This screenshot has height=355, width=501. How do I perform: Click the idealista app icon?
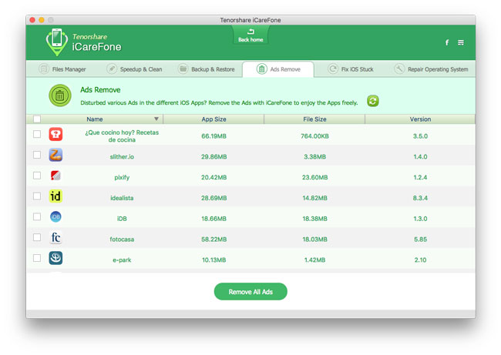coord(55,197)
